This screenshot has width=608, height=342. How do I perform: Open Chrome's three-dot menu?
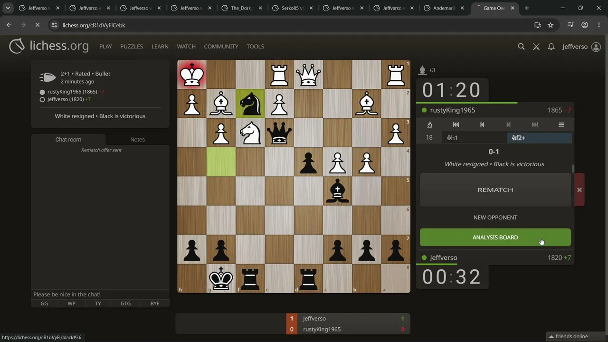click(x=598, y=25)
